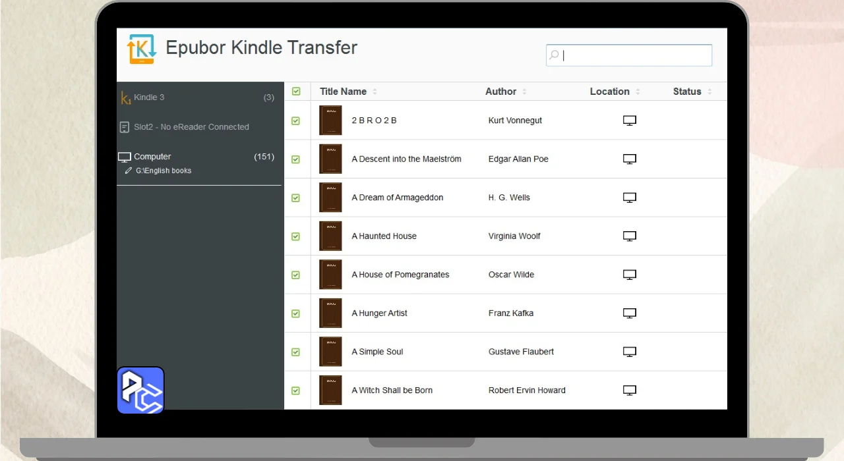Click location icon for A Dream of Armageddon

coord(630,198)
